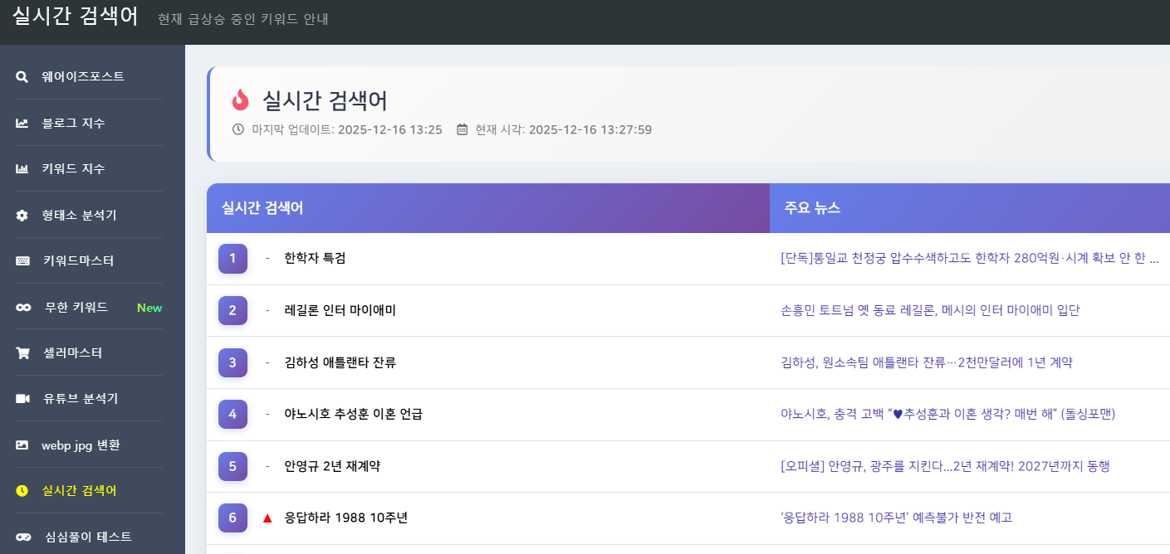Click the magnifier icon beside 웨어이즈포스트

coord(22,75)
